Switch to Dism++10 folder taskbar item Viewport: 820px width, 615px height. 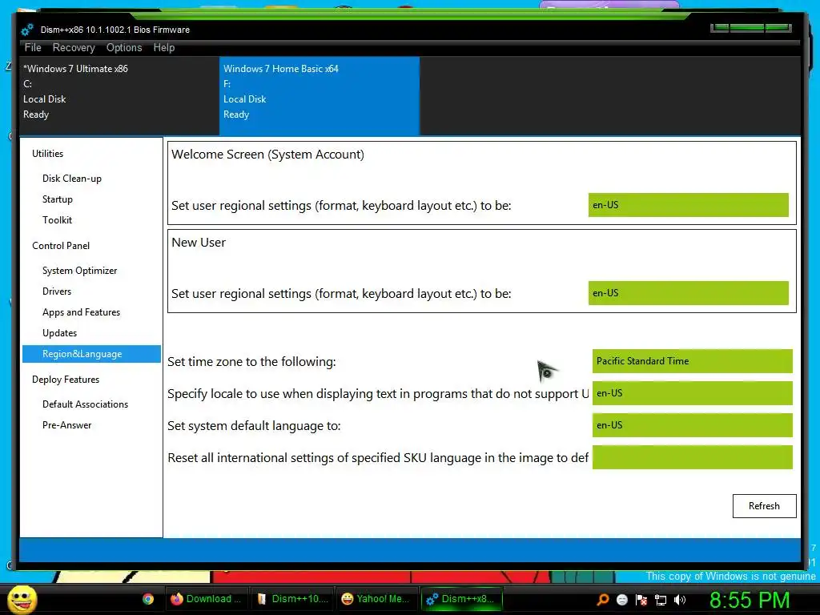point(292,599)
